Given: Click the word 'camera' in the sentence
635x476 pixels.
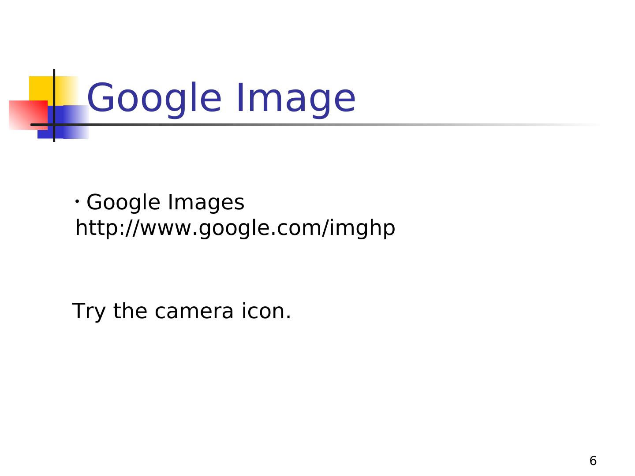Looking at the screenshot, I should pyautogui.click(x=194, y=311).
